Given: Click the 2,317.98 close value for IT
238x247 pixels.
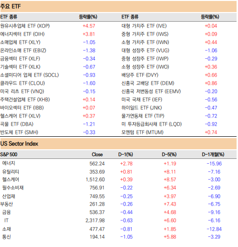Looking at the screenshot, I should tap(95, 221).
